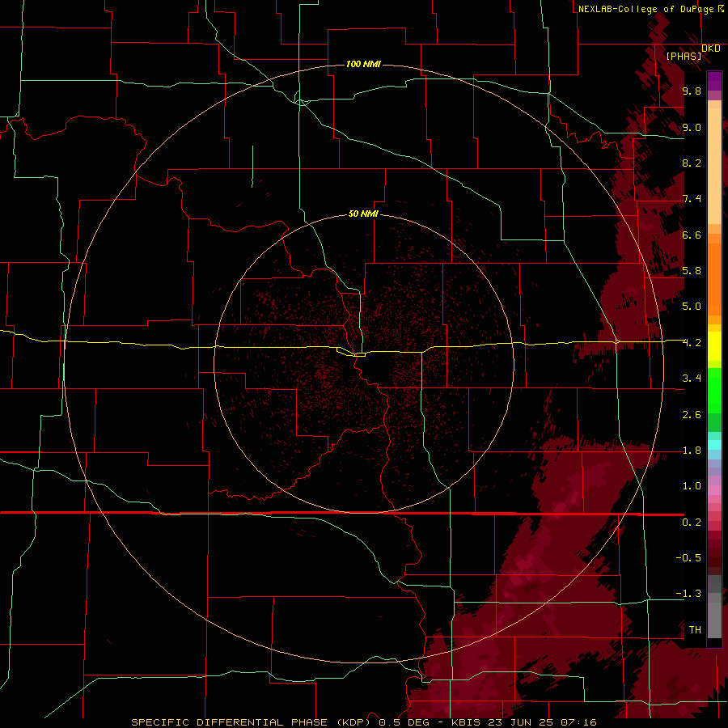The height and width of the screenshot is (728, 728).
Task: Click the orange segment of the color bar
Action: tap(714, 278)
